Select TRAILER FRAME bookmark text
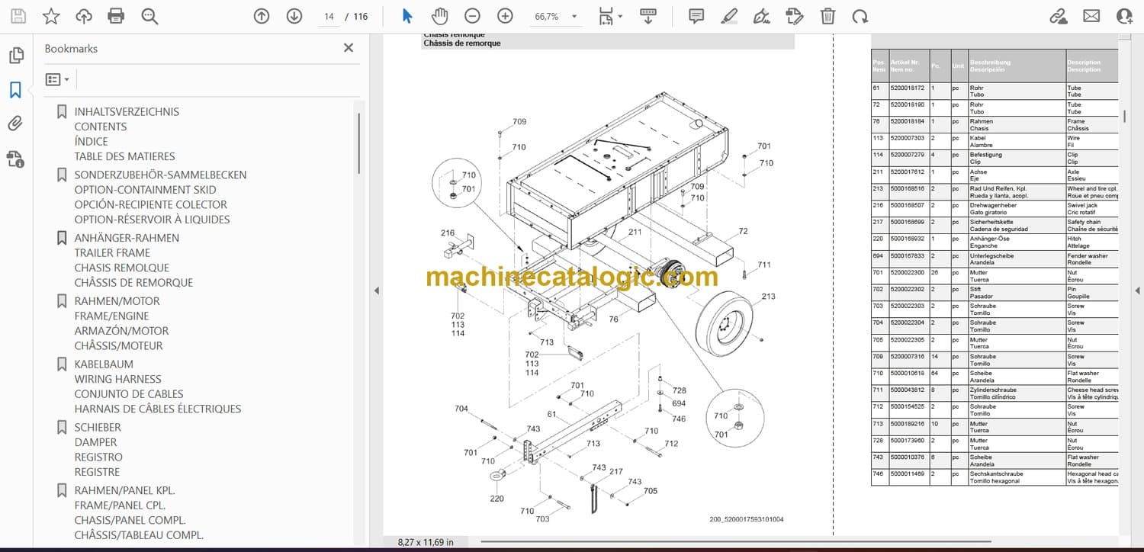The height and width of the screenshot is (552, 1144). (x=112, y=253)
